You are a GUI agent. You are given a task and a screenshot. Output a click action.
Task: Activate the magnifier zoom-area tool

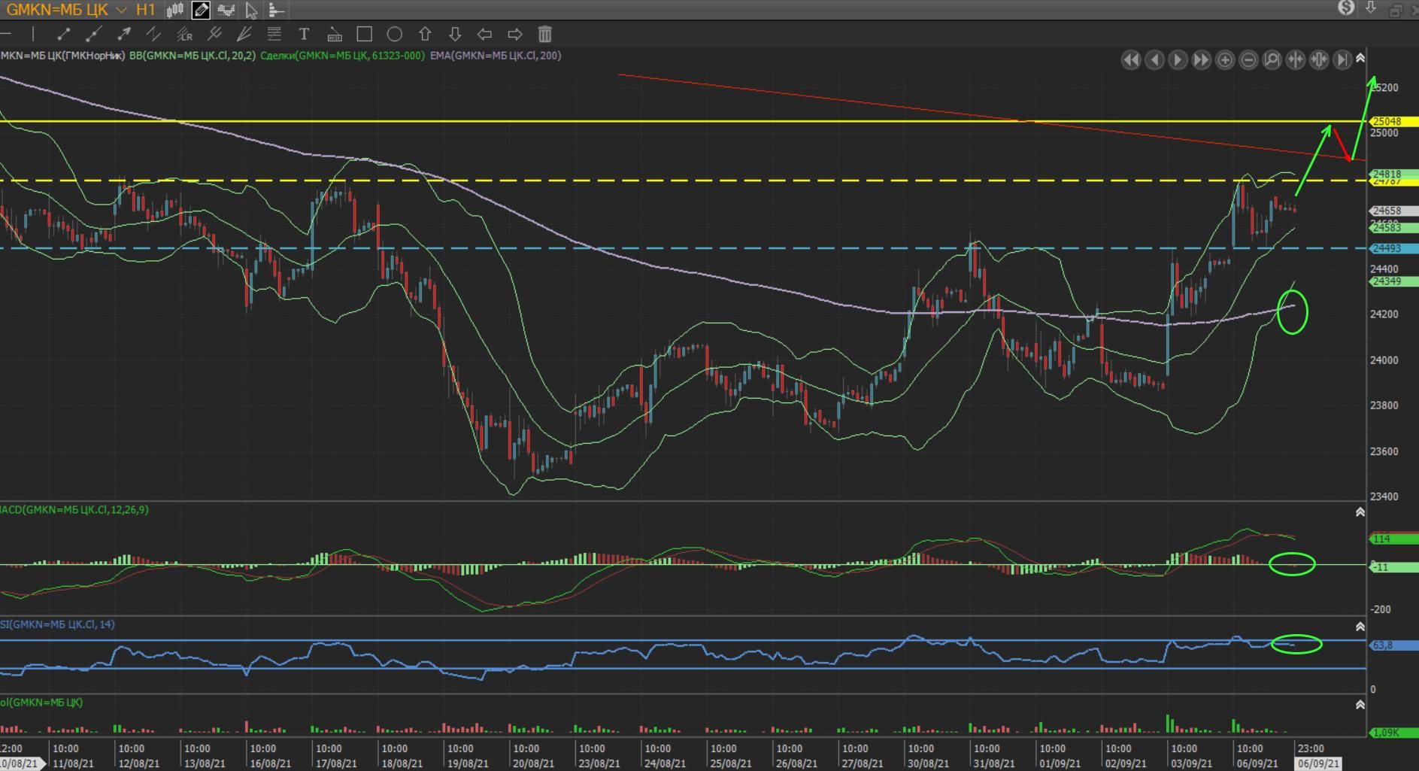(x=1272, y=60)
